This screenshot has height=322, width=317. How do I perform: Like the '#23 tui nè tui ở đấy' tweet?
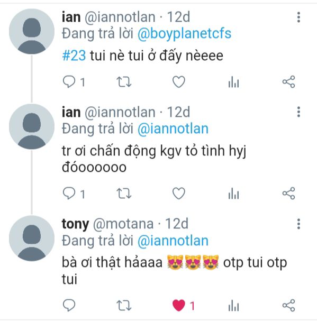[179, 82]
